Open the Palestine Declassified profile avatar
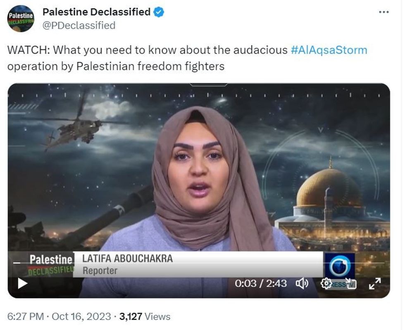The width and height of the screenshot is (405, 330). point(21,19)
